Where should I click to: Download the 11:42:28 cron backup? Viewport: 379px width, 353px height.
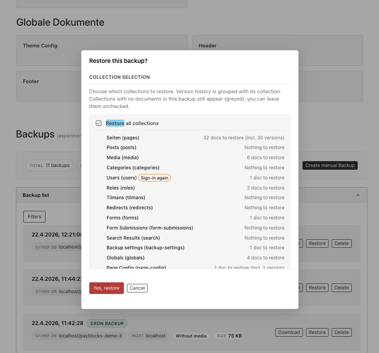[x=289, y=332]
